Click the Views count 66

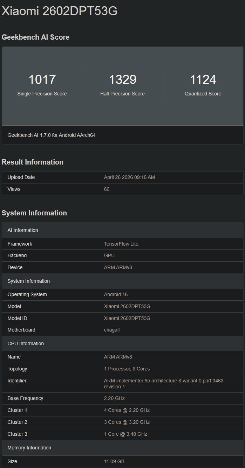(x=107, y=189)
